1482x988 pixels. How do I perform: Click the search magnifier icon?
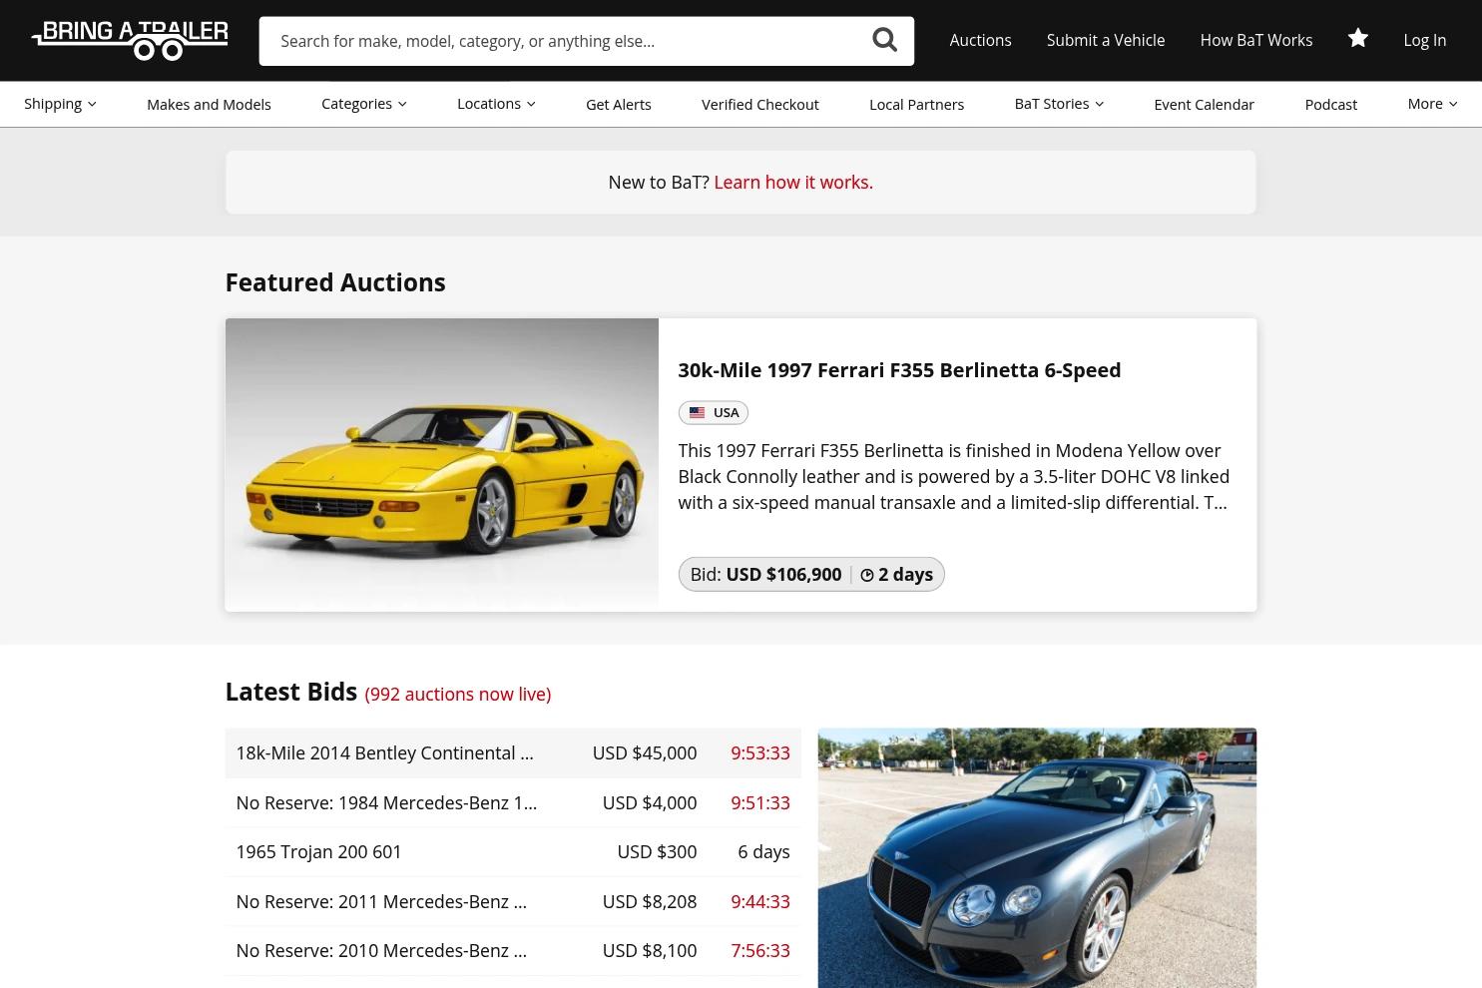[x=884, y=40]
